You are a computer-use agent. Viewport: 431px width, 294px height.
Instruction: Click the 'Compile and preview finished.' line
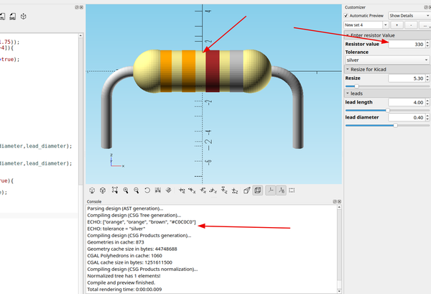click(121, 282)
